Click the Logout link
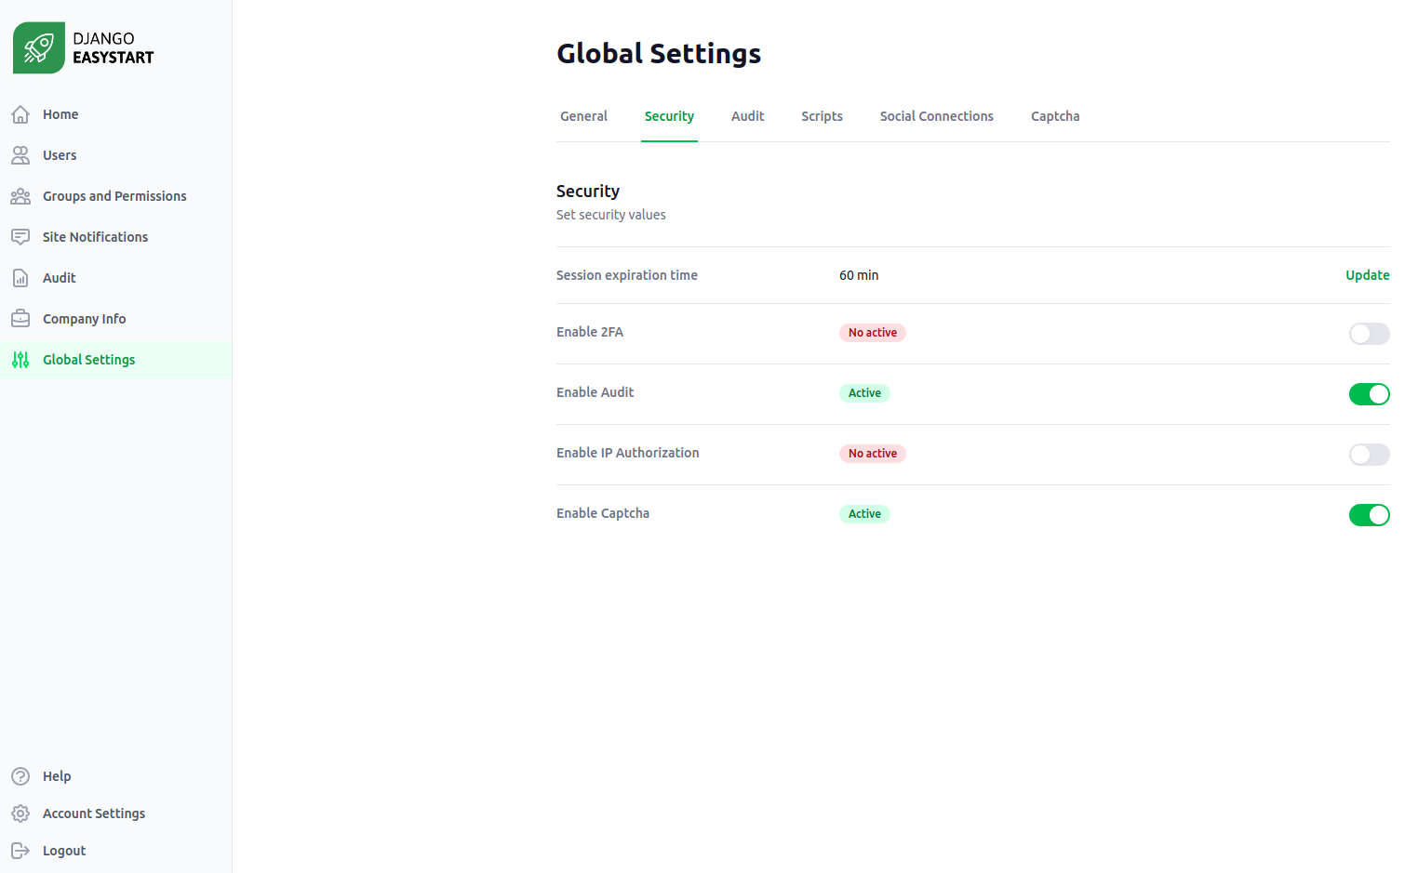The image size is (1418, 873). (64, 851)
